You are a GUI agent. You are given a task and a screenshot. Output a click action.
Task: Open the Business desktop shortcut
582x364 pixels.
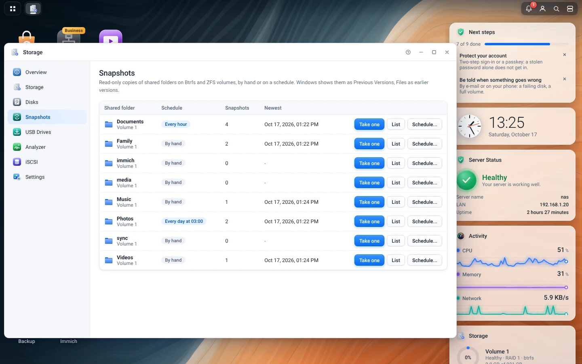69,36
